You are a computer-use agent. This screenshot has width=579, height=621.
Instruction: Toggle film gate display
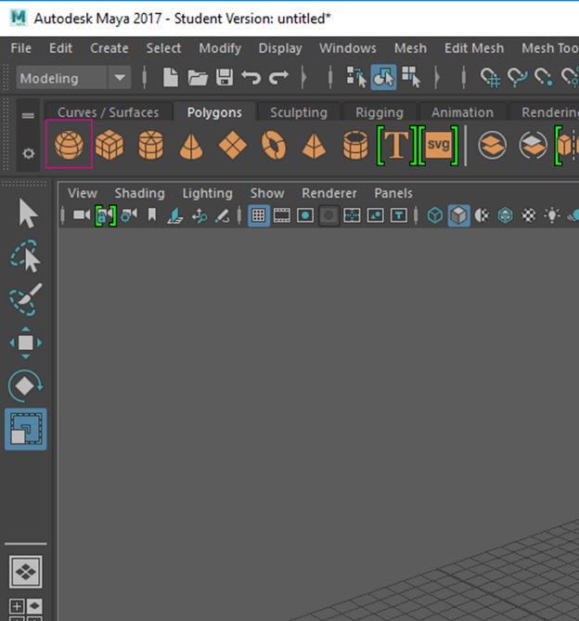(x=282, y=216)
